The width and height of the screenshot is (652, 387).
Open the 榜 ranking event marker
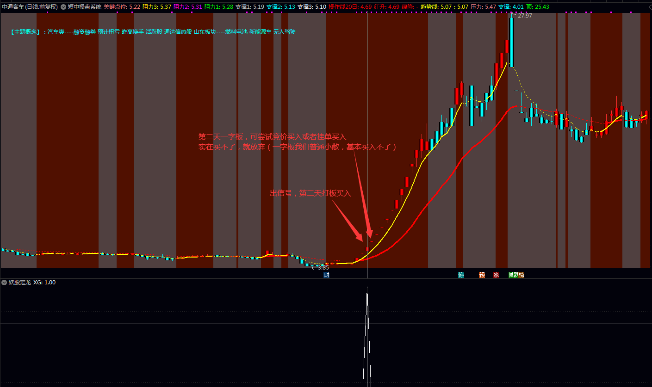pyautogui.click(x=522, y=275)
